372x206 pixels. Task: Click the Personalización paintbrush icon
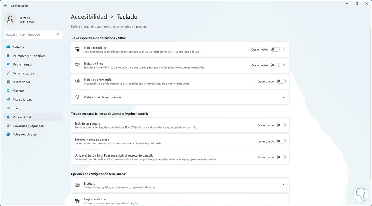pos(8,73)
